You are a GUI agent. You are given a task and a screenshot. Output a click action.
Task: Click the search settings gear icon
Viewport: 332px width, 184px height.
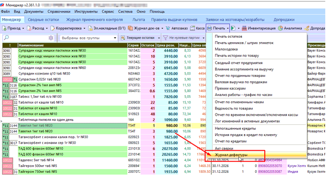click(51, 38)
